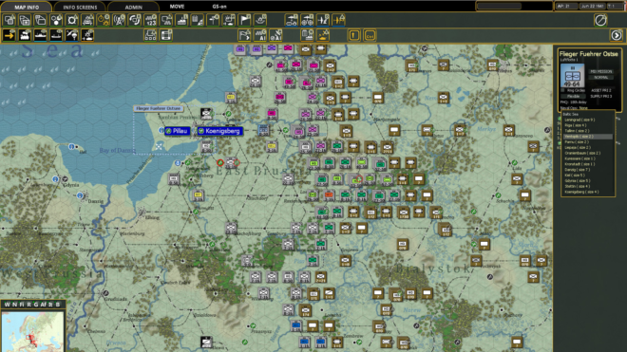The height and width of the screenshot is (352, 627).
Task: Click the next arrow button at right
Action: click(617, 35)
